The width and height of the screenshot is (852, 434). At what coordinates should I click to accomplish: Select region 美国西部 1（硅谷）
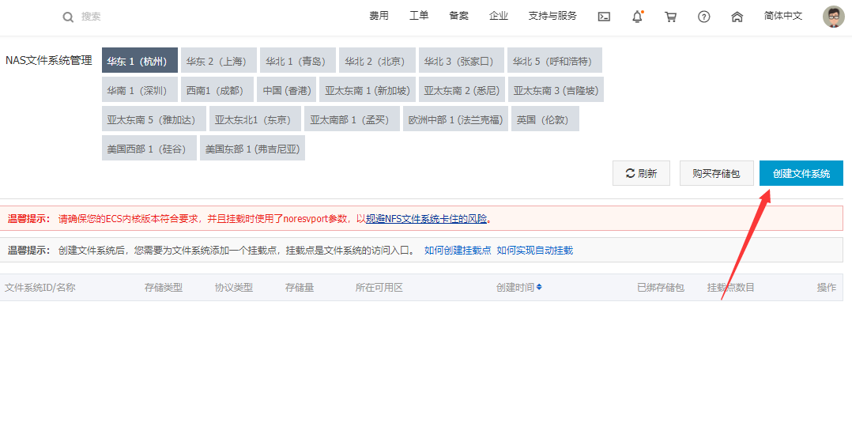click(149, 149)
